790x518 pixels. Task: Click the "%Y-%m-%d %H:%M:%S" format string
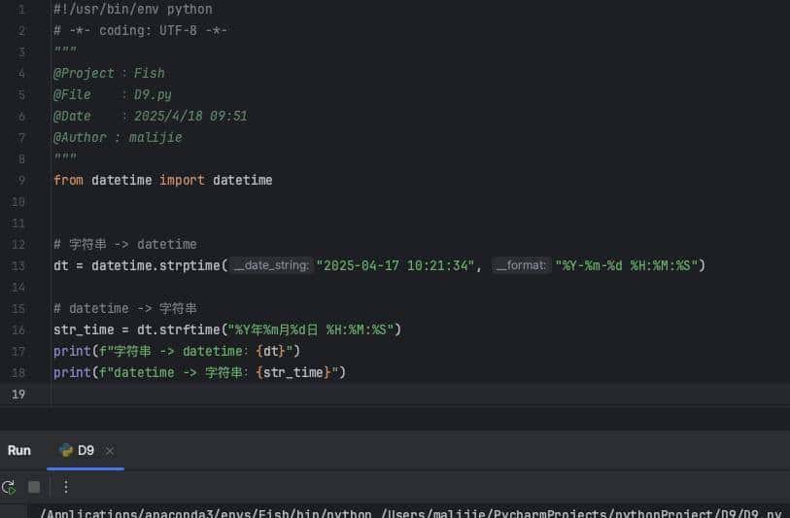pyautogui.click(x=626, y=265)
